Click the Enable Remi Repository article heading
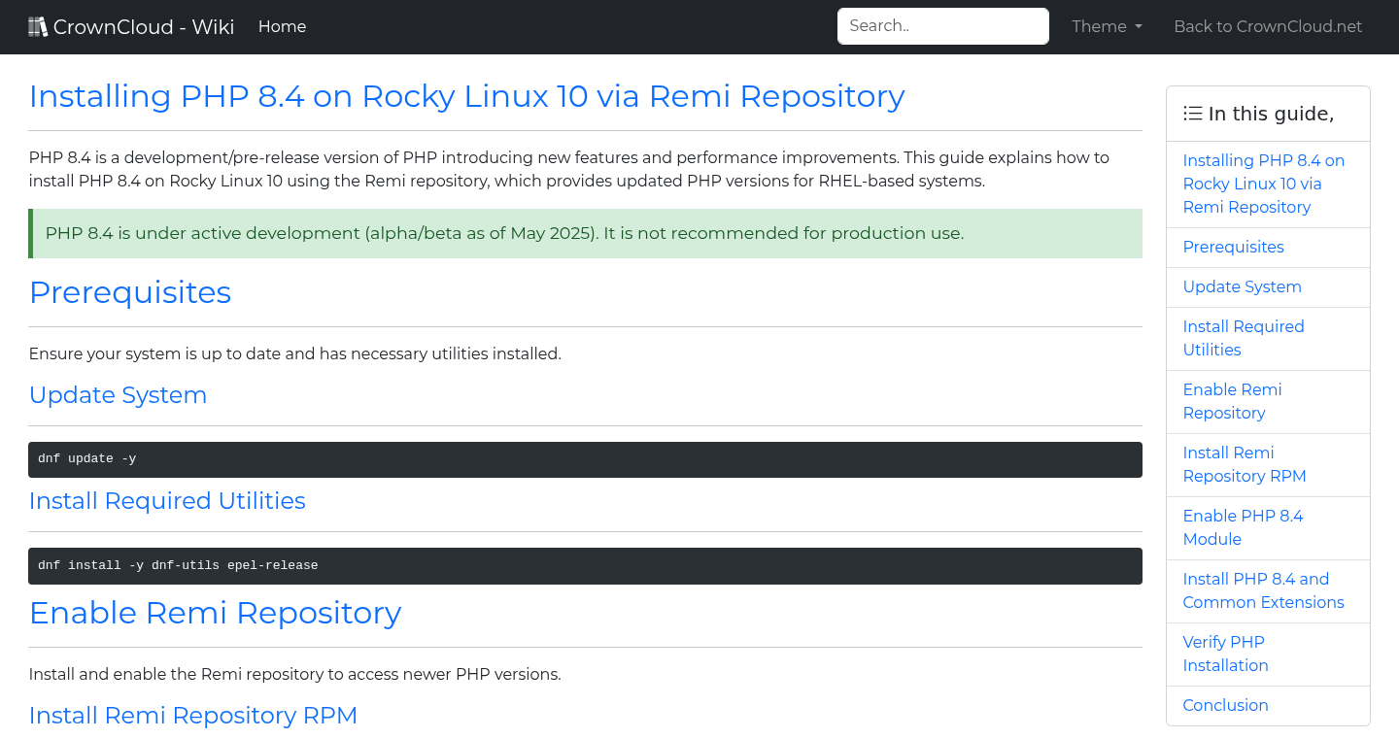 215,613
